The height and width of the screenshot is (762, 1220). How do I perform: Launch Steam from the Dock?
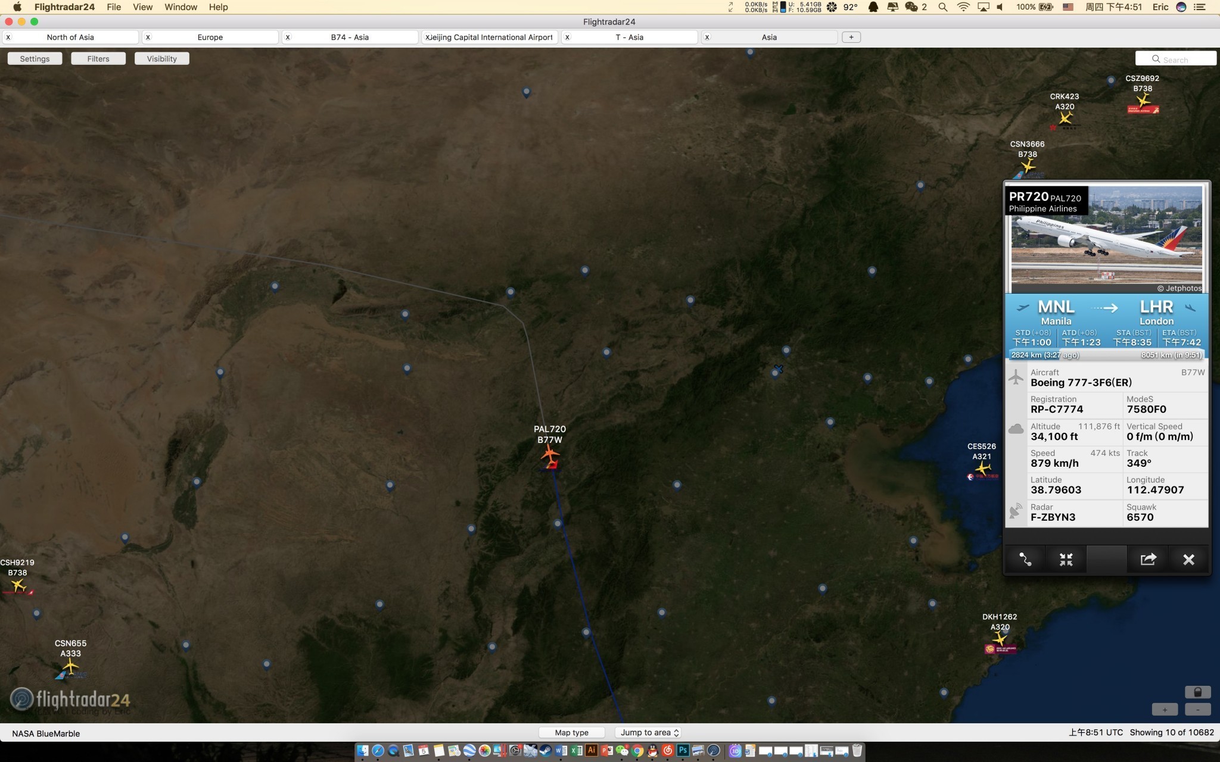click(x=545, y=751)
